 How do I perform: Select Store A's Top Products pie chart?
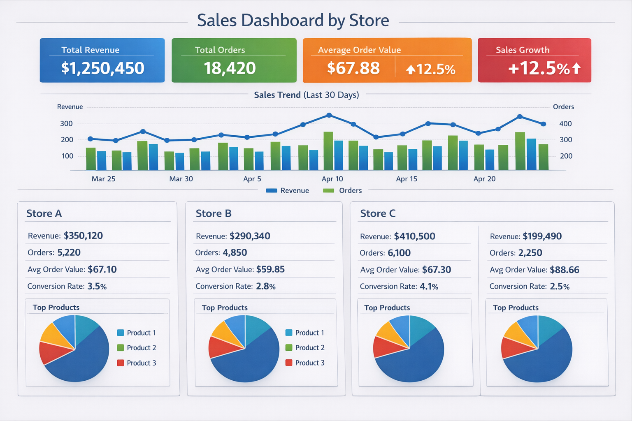[74, 348]
